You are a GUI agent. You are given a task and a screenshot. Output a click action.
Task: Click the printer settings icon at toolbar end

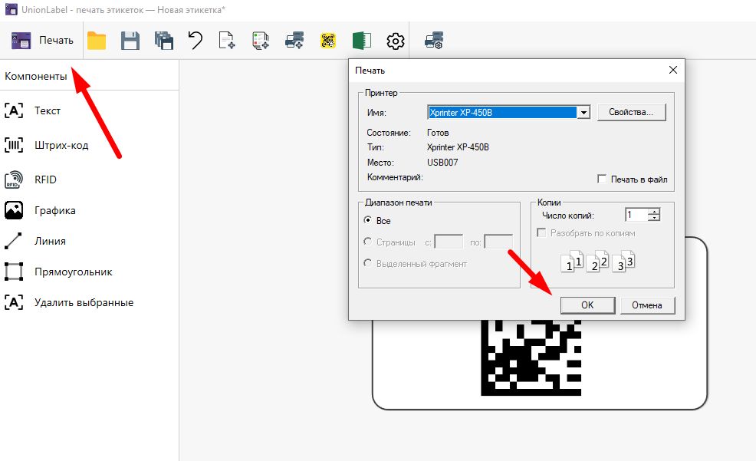(435, 41)
